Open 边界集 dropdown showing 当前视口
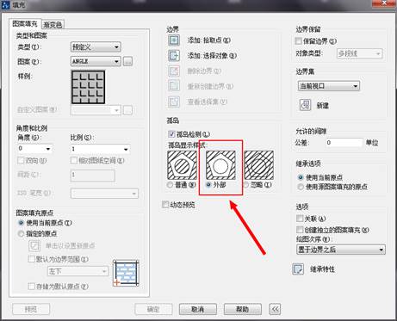Screen dimensions: 397x321 pos(329,86)
